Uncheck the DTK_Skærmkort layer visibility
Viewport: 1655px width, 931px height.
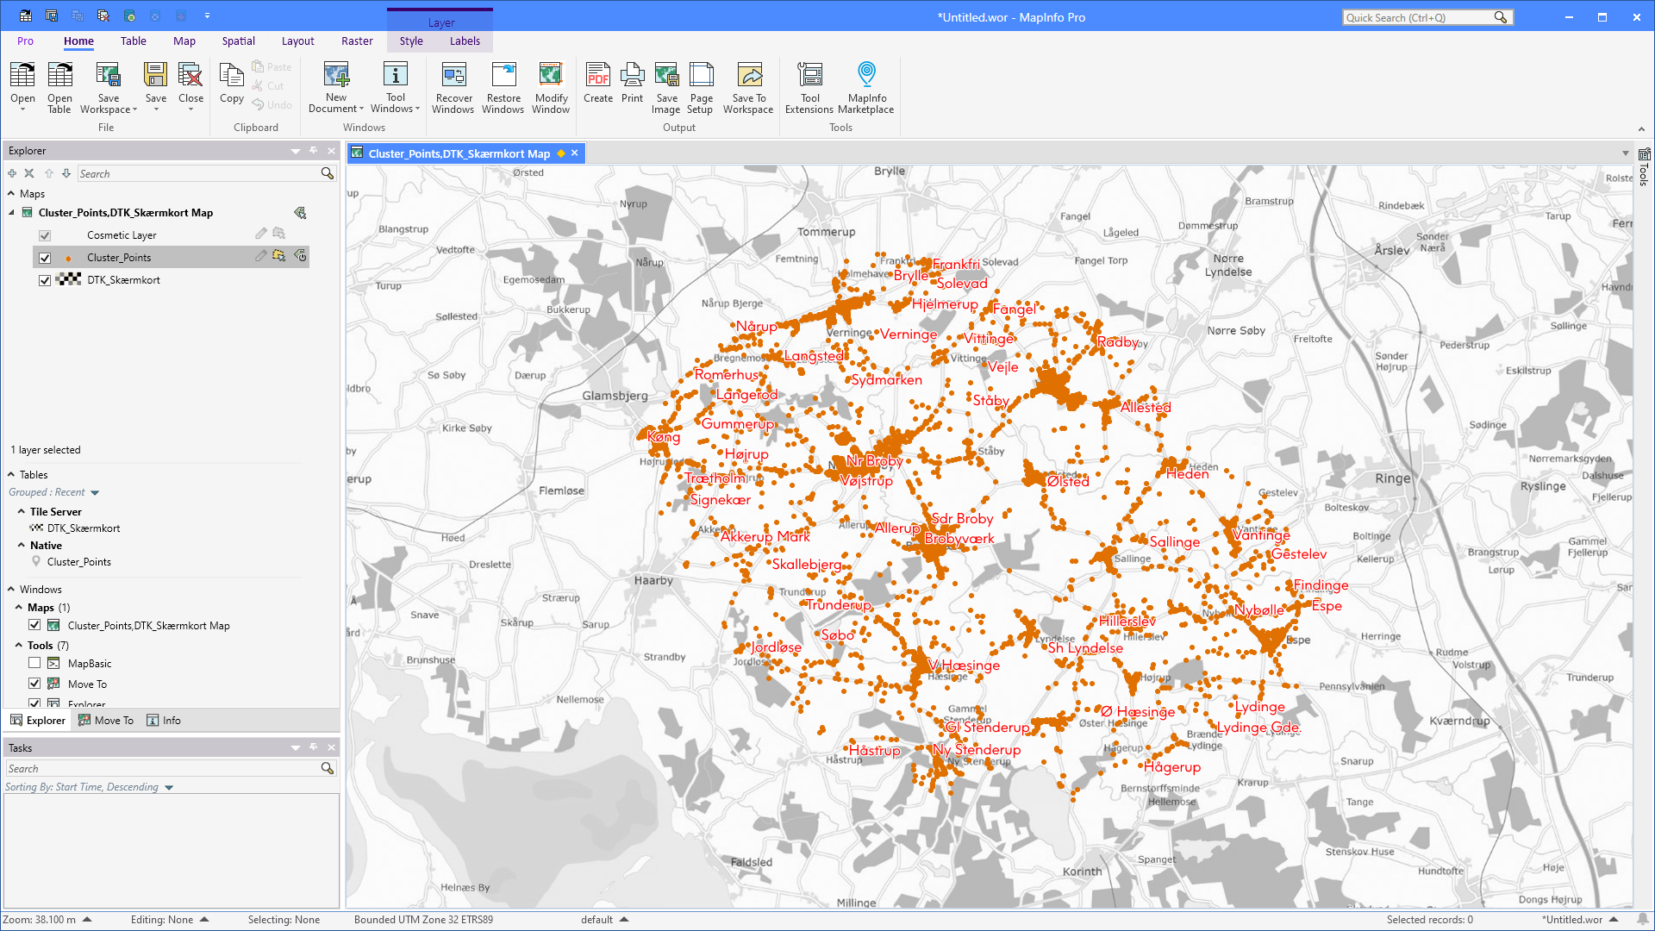[44, 279]
